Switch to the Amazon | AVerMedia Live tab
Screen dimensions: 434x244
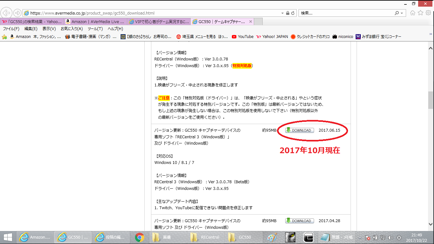[x=95, y=22]
